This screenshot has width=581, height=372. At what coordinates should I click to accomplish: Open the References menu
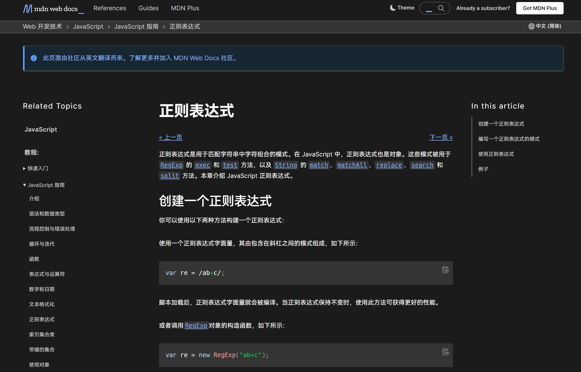tap(110, 8)
